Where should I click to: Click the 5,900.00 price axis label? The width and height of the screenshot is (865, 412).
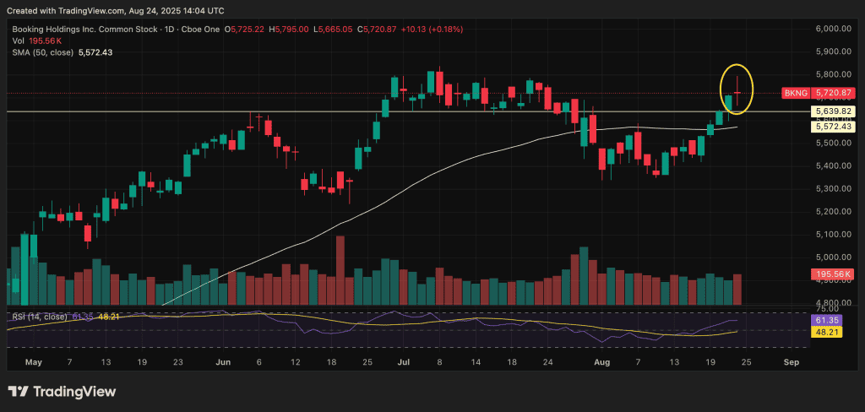click(x=833, y=51)
